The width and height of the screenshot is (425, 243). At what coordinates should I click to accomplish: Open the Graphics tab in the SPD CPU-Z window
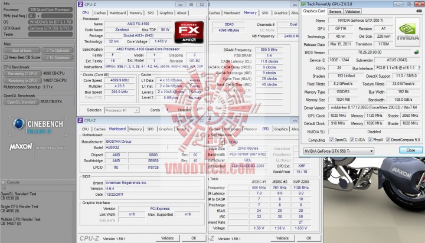point(281,129)
